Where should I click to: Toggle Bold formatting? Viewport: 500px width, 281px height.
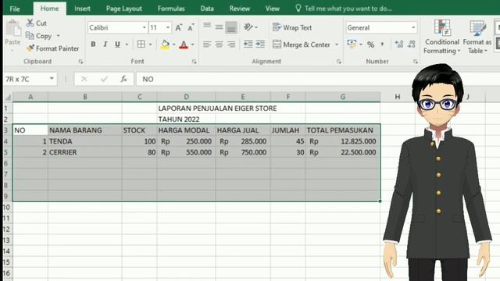93,44
